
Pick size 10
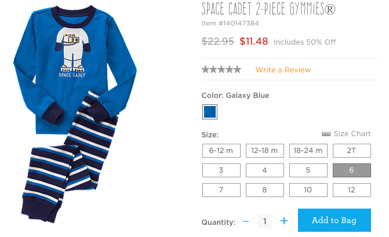[308, 189]
